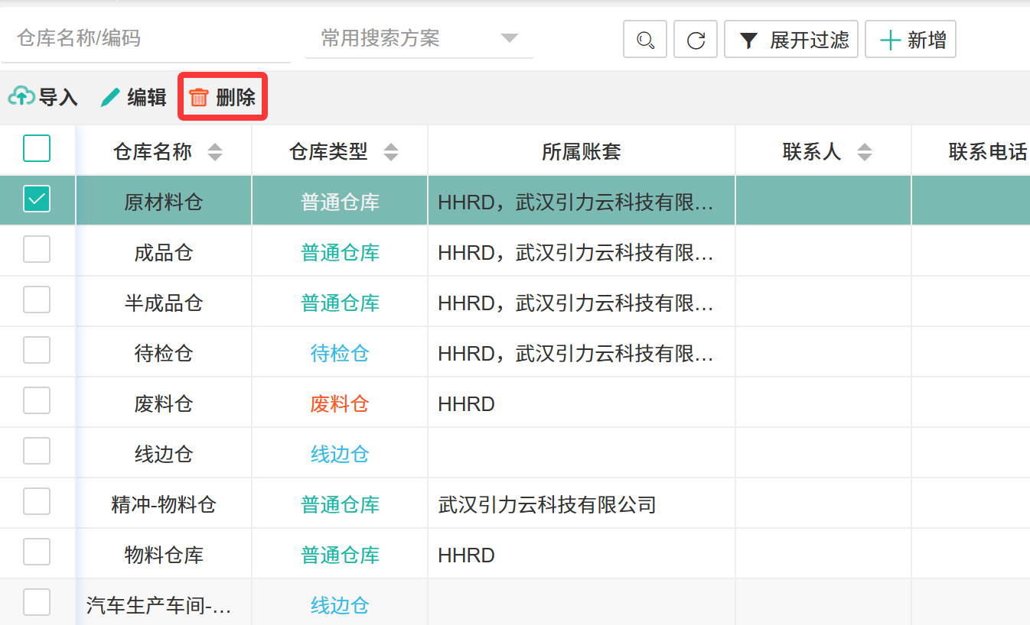Click the cloud upload Import icon
Image resolution: width=1030 pixels, height=625 pixels.
tap(21, 96)
